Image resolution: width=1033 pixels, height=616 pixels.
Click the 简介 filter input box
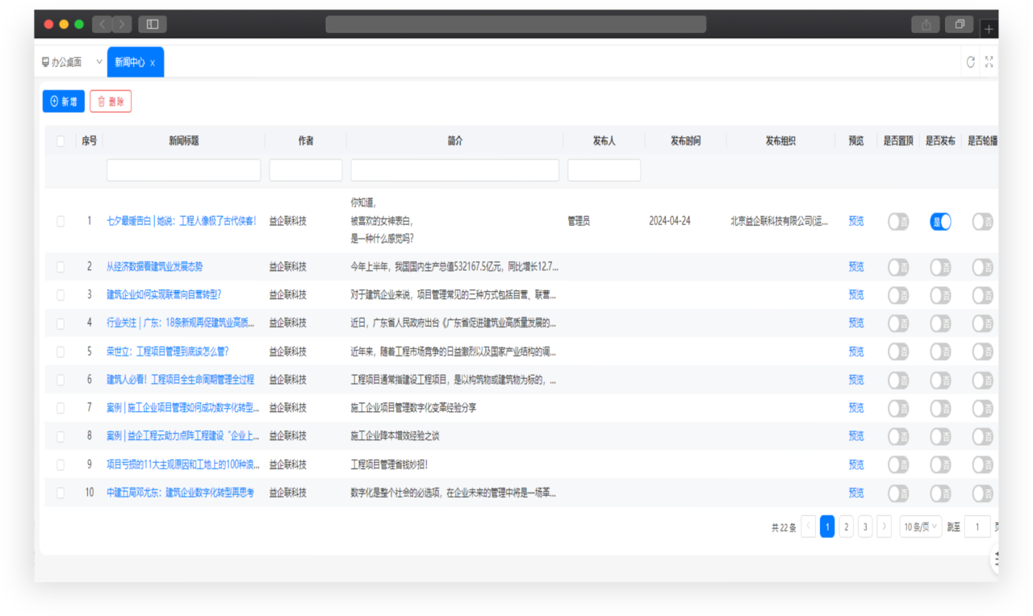coord(455,170)
